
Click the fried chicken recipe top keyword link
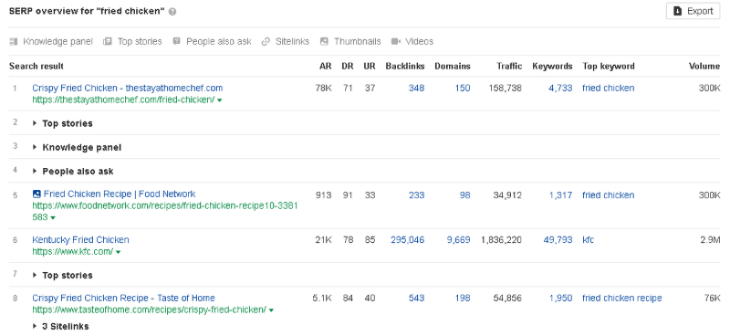point(622,298)
